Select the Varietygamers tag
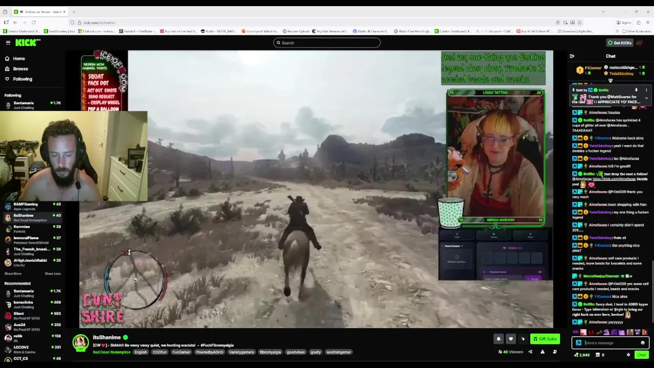 tap(241, 352)
